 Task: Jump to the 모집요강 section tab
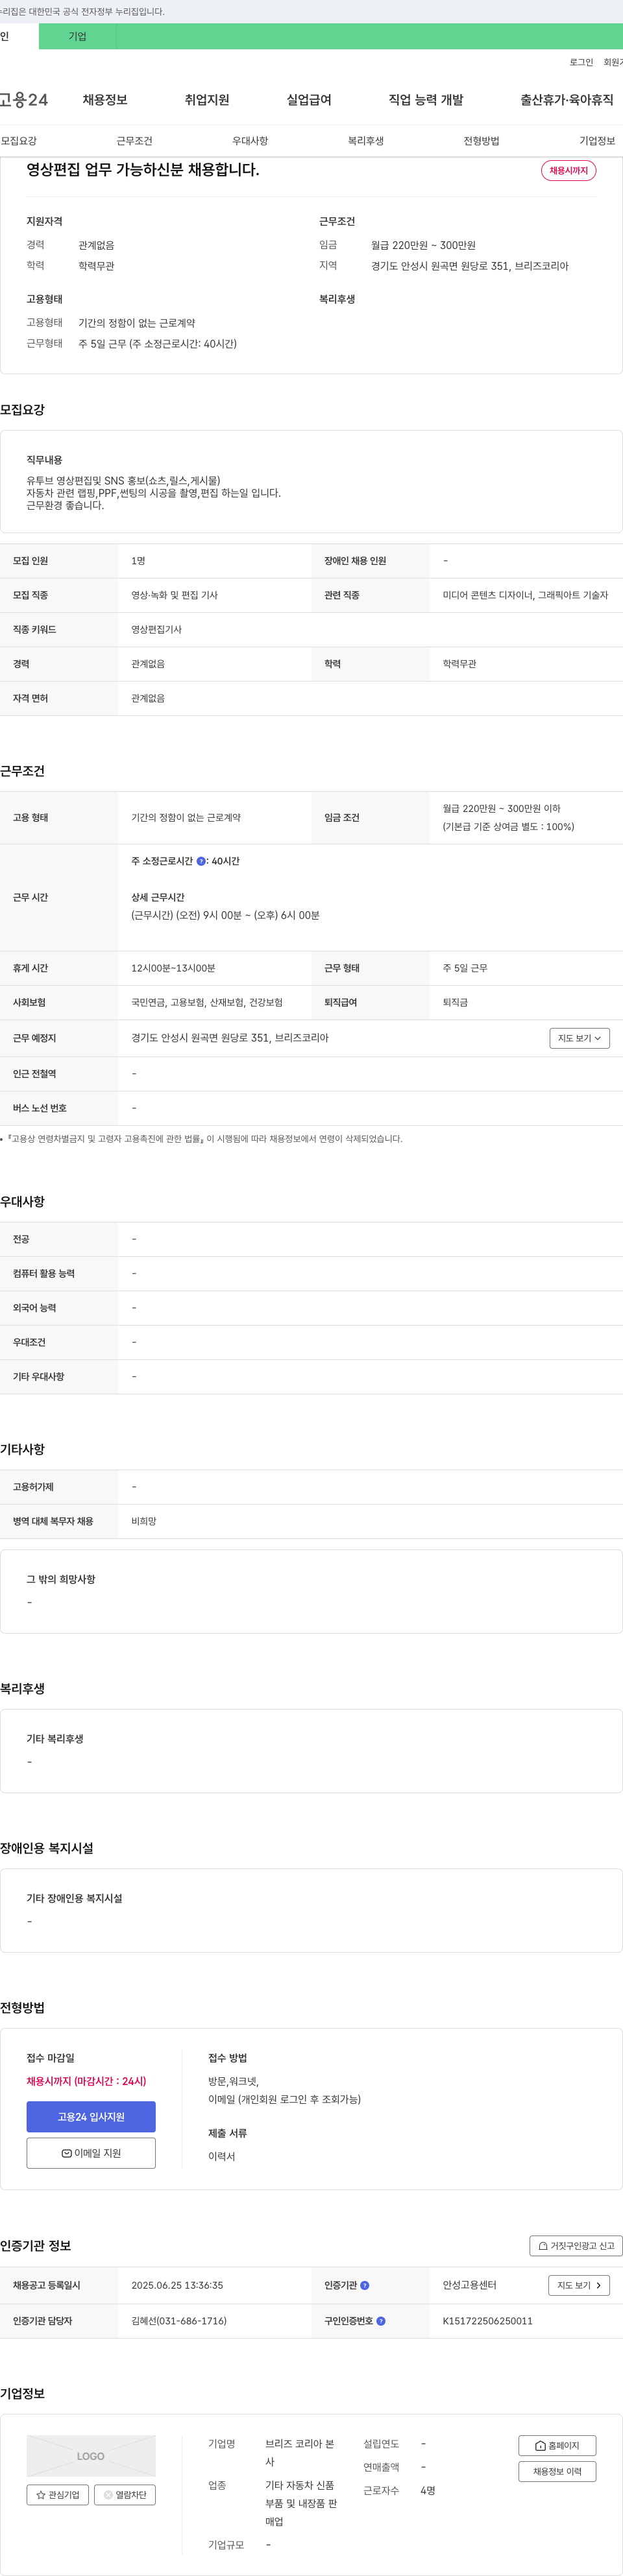[19, 141]
